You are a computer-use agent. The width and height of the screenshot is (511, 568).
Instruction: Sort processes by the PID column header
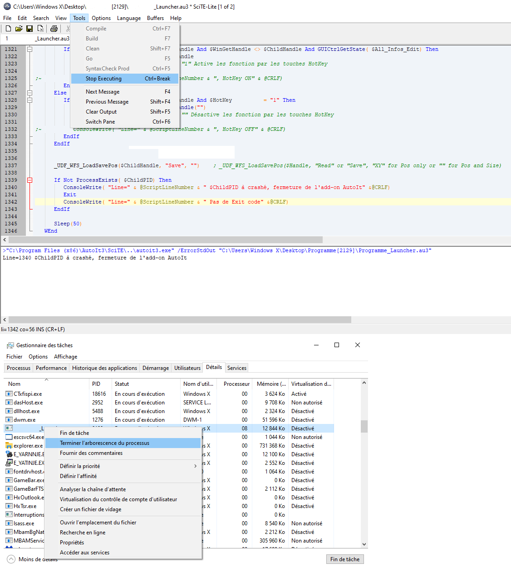click(96, 384)
